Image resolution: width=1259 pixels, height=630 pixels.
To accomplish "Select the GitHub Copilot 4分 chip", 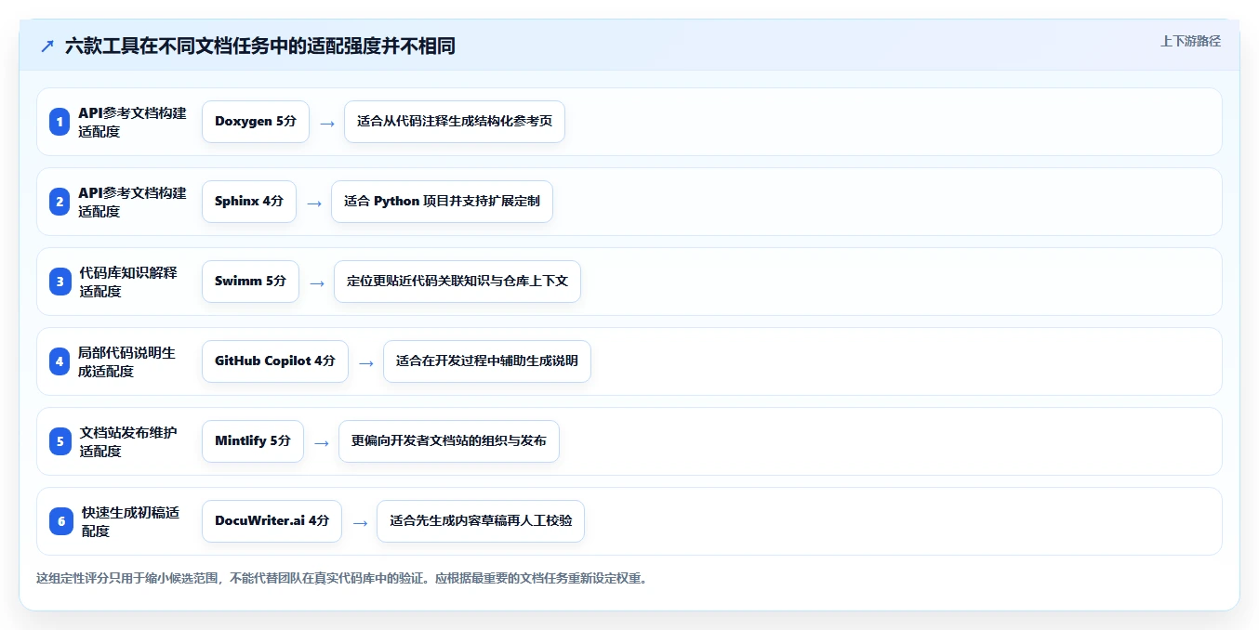I will click(x=275, y=361).
